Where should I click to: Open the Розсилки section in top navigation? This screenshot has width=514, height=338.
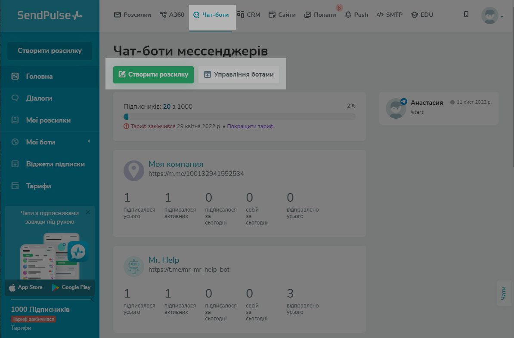[x=133, y=15]
